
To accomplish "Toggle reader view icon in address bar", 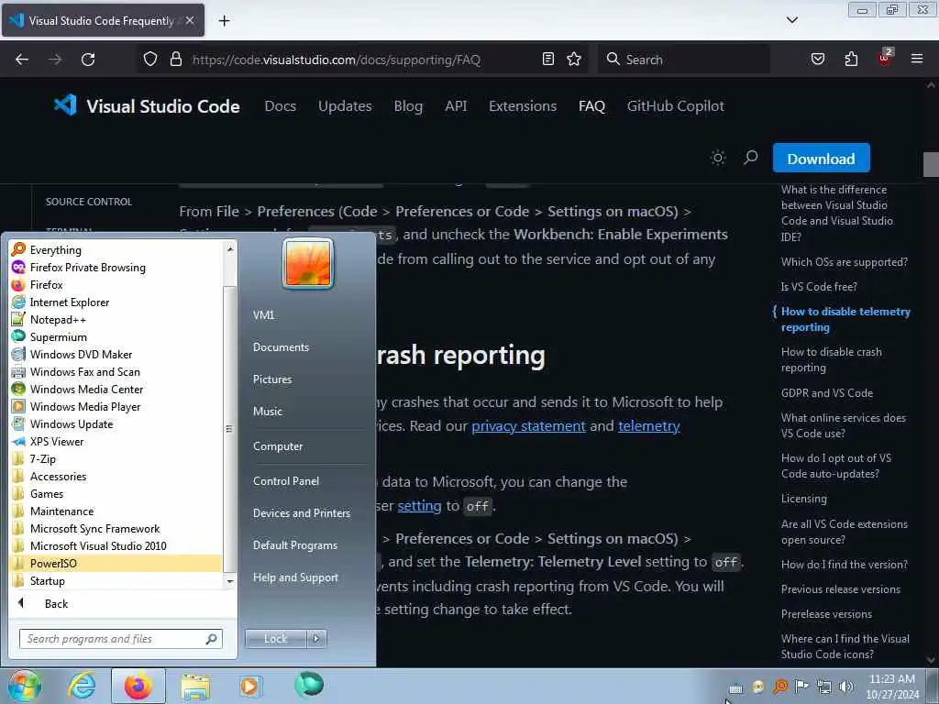I will tap(548, 59).
